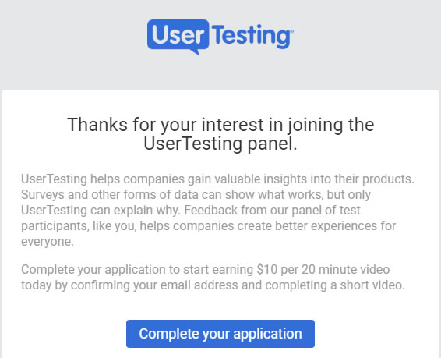The height and width of the screenshot is (358, 441).
Task: Click the word "Thanks" in the heading
Action: (97, 125)
